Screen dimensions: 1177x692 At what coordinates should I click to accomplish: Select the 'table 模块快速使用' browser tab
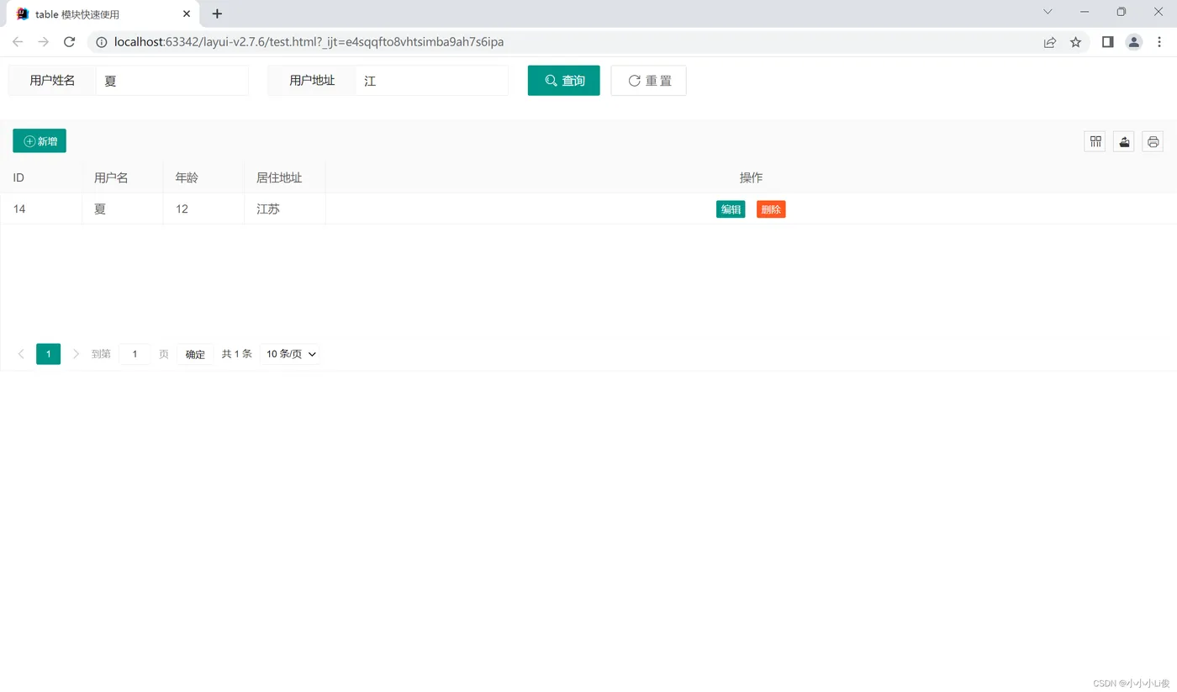click(103, 14)
